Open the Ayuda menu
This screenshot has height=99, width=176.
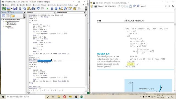76,5
